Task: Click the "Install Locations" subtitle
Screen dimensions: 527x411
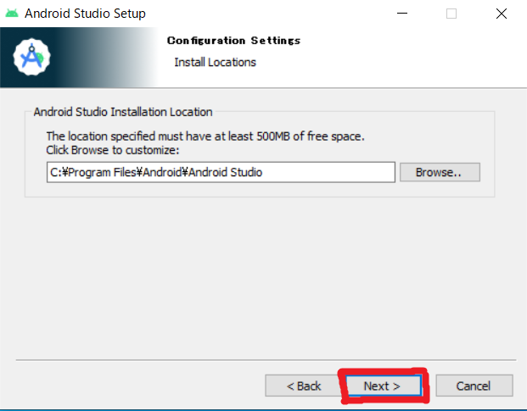Action: (215, 63)
